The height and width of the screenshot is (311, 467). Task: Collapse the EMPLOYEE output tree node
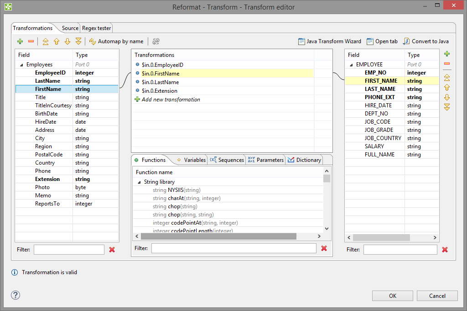[x=351, y=65]
